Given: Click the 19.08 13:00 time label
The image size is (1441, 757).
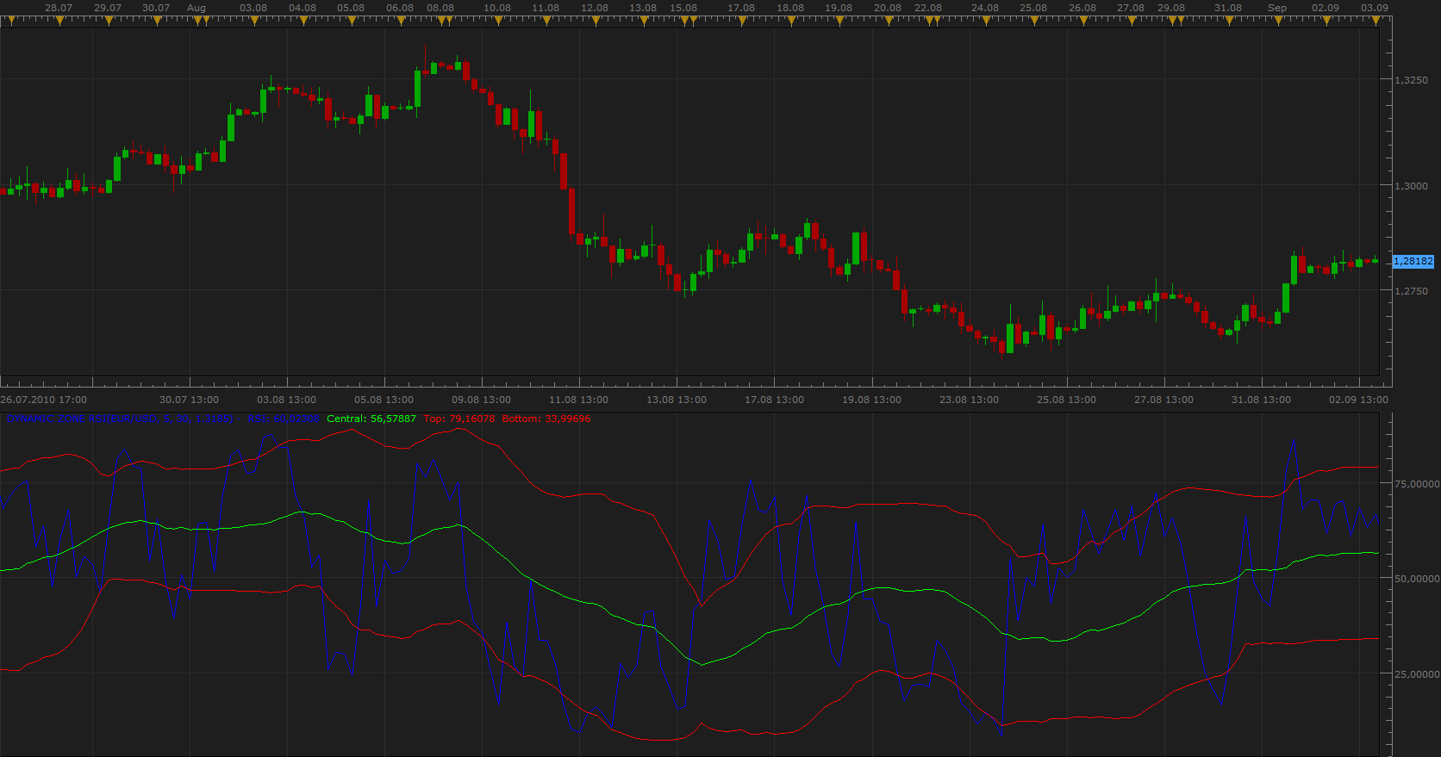Looking at the screenshot, I should [872, 400].
